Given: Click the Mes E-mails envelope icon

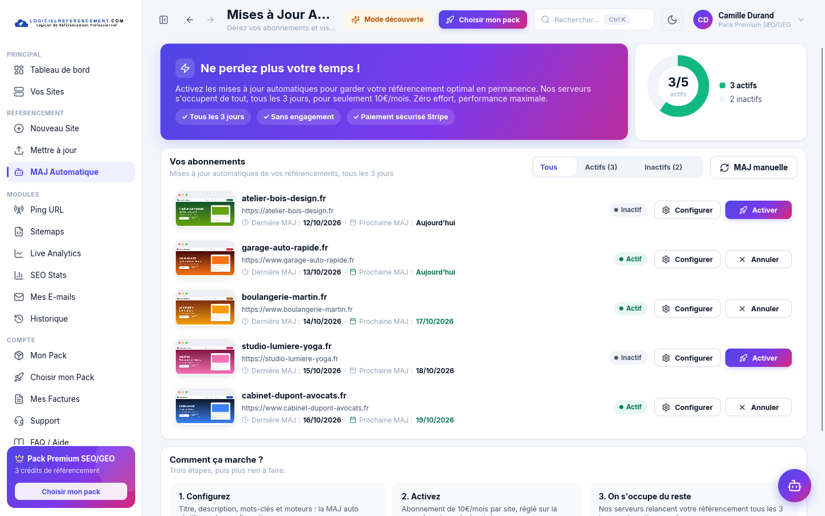Looking at the screenshot, I should coord(19,297).
